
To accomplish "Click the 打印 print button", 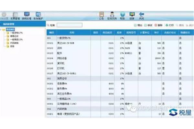I will [x=170, y=25].
